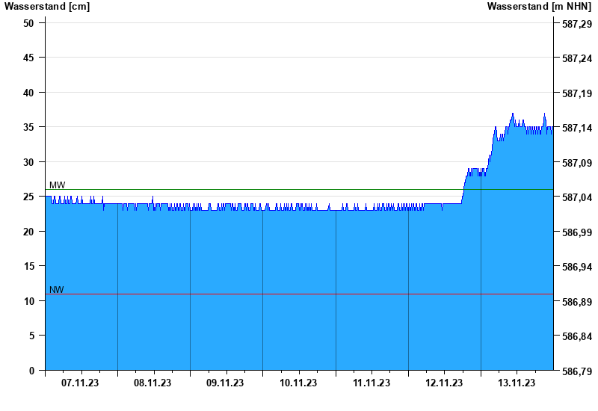
Task: Click the 10.11.23 date label
Action: coord(298,383)
